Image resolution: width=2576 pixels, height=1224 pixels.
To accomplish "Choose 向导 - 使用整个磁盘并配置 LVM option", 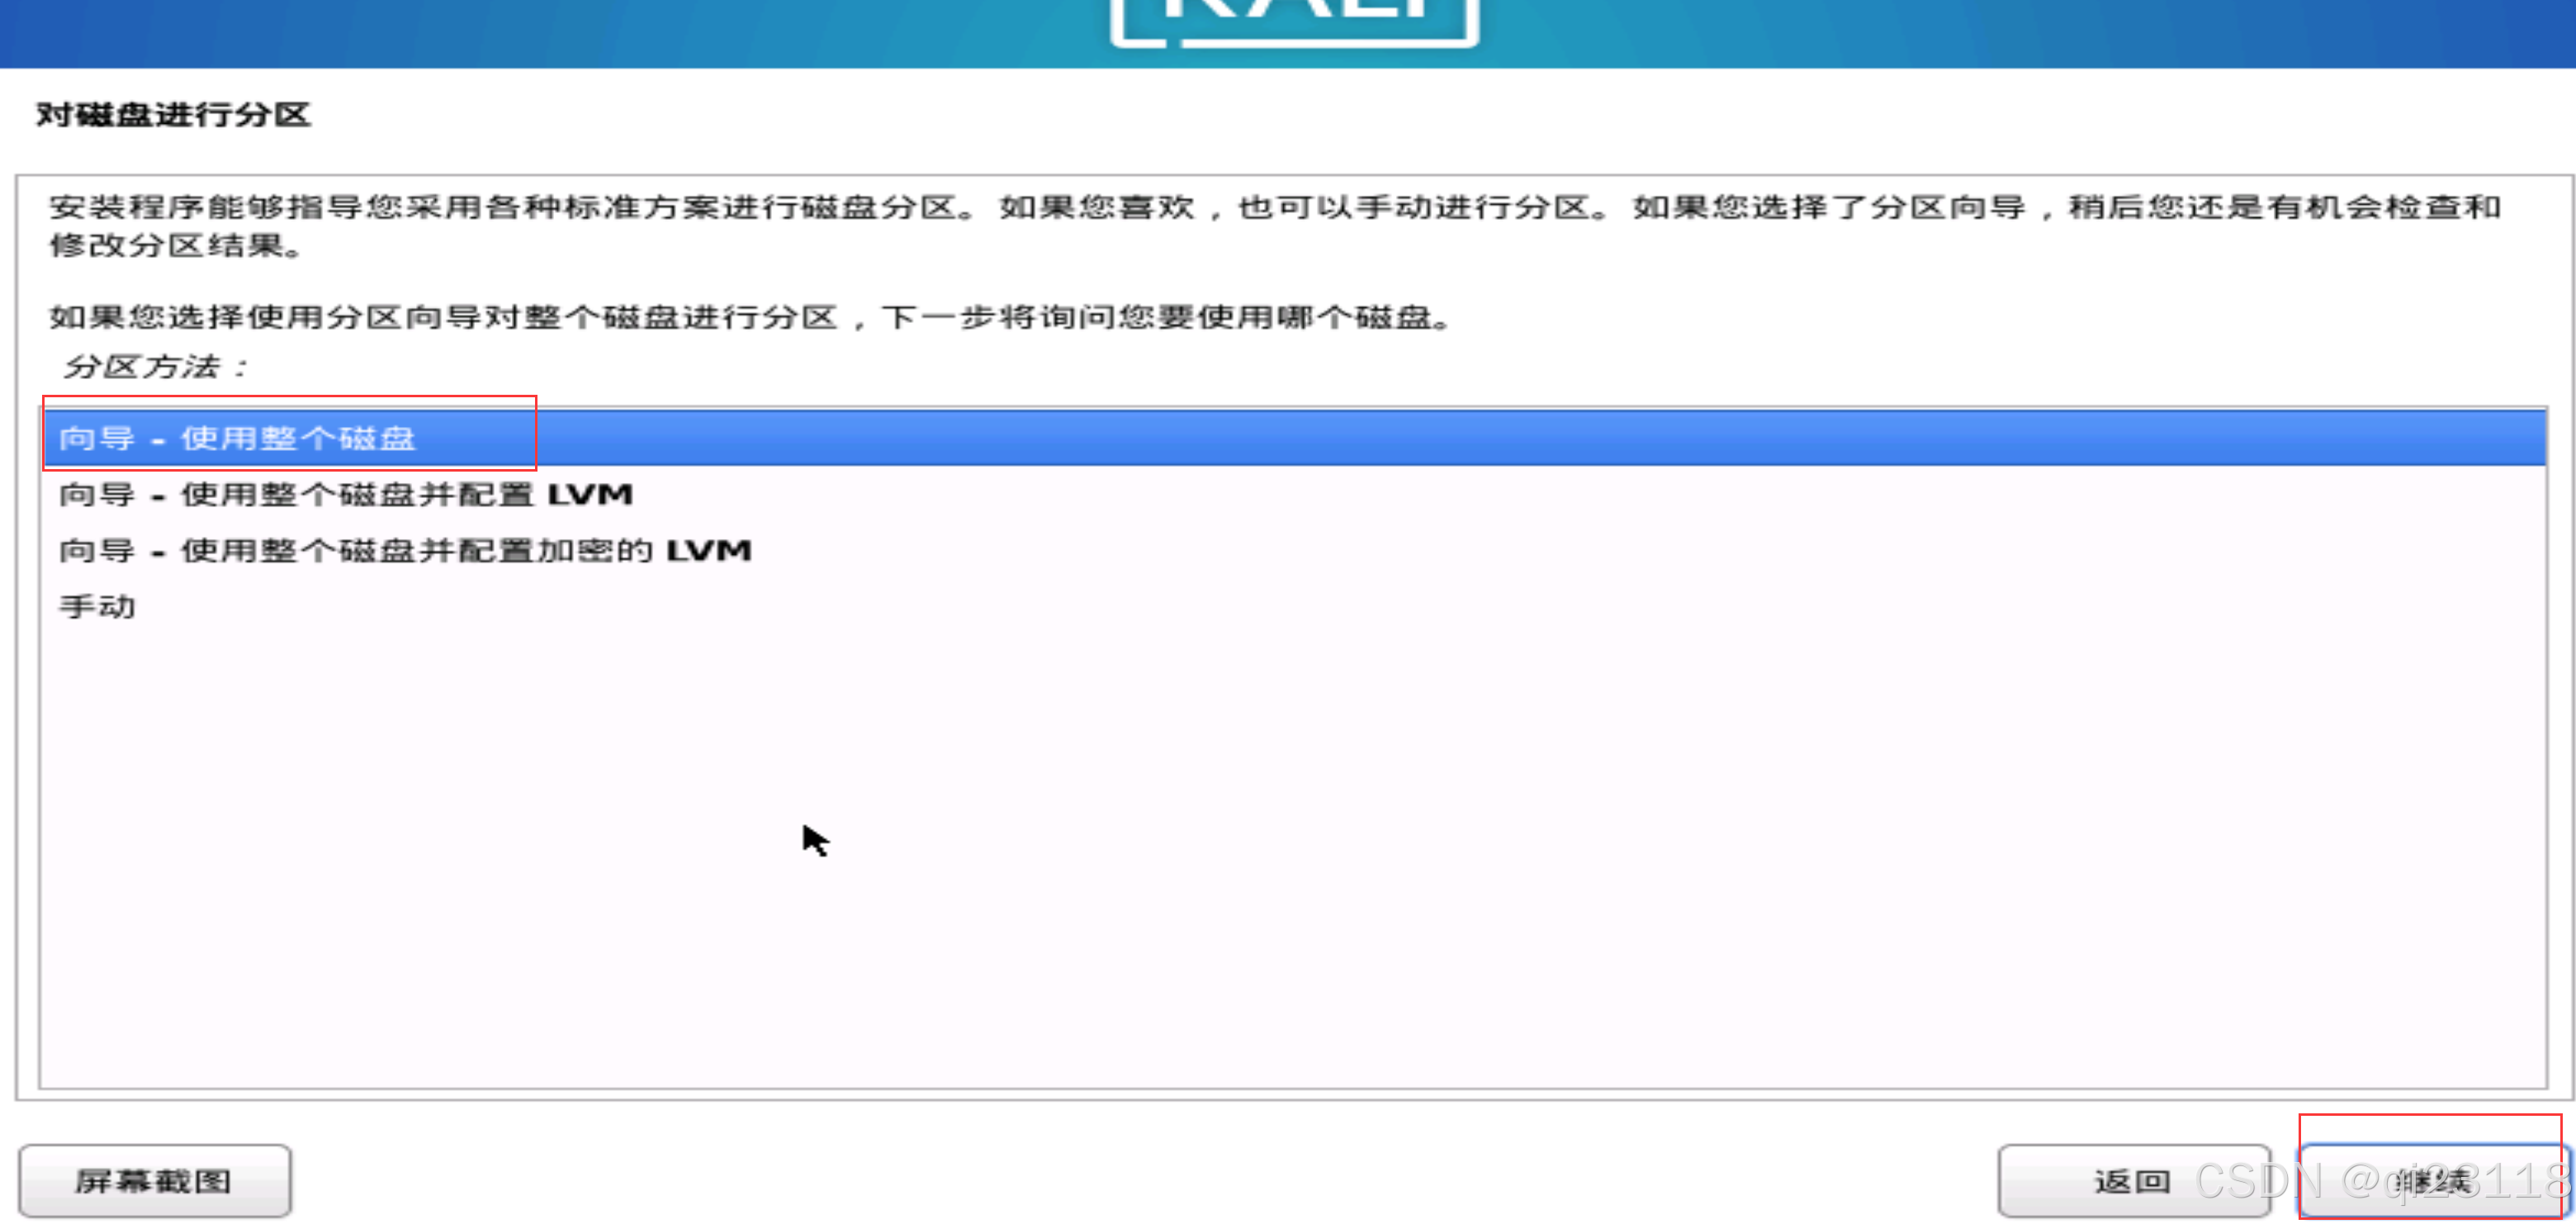I will click(344, 495).
